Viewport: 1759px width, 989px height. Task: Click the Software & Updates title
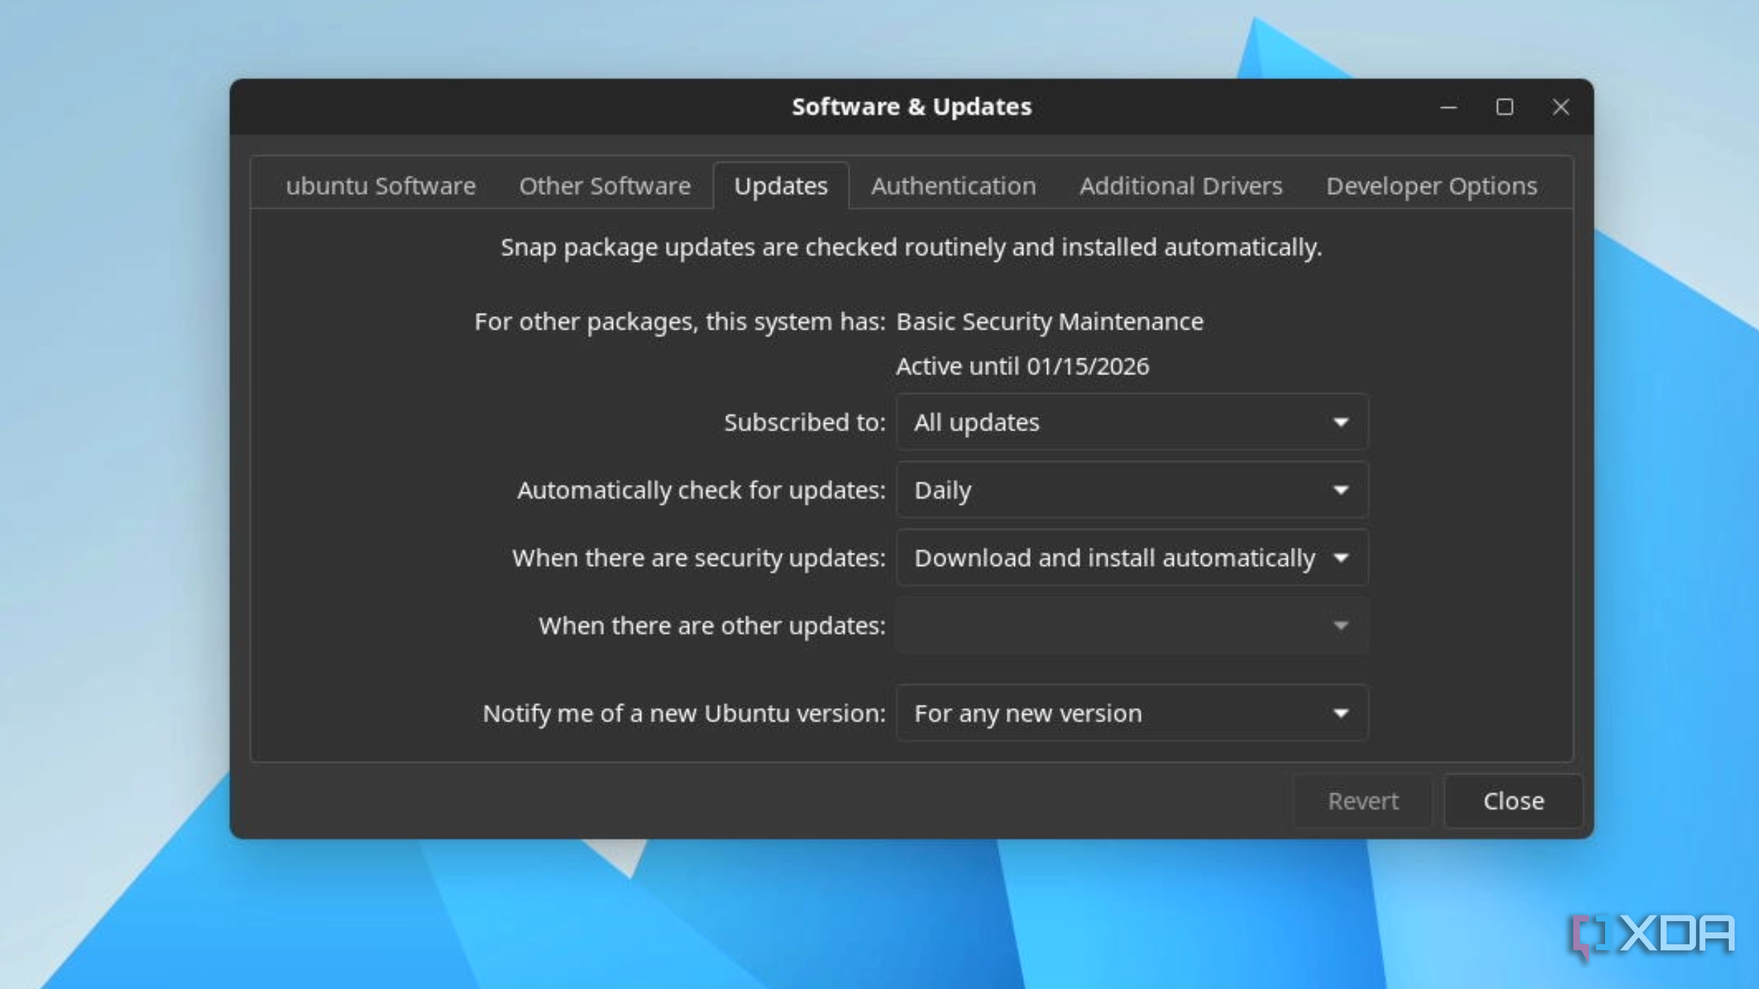(912, 107)
